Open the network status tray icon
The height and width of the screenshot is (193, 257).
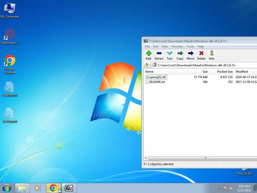(x=219, y=188)
